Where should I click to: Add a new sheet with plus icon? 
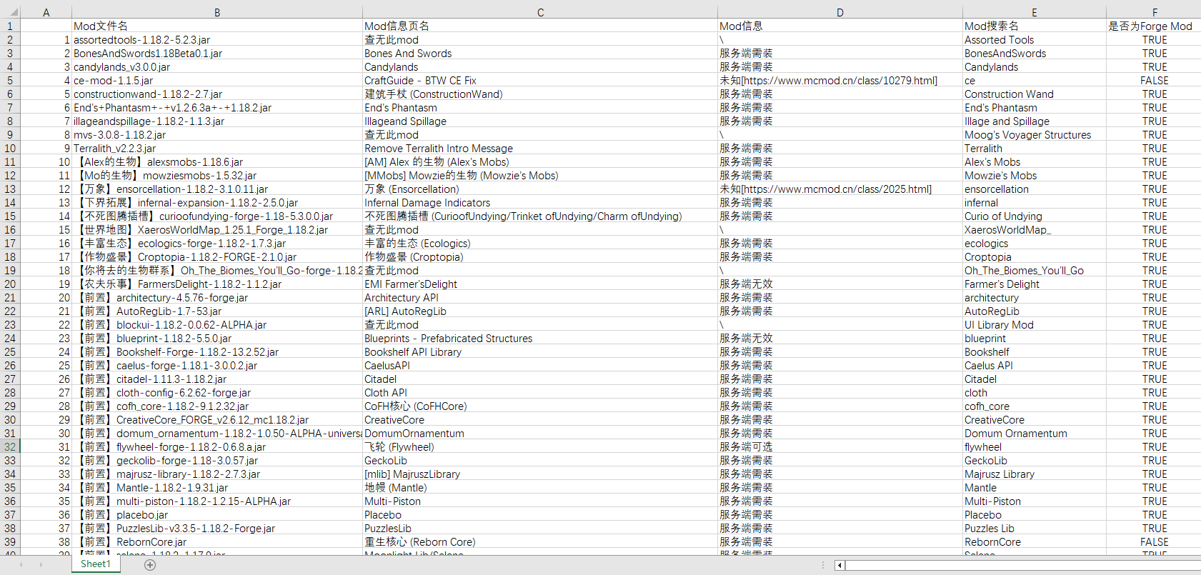[x=150, y=565]
